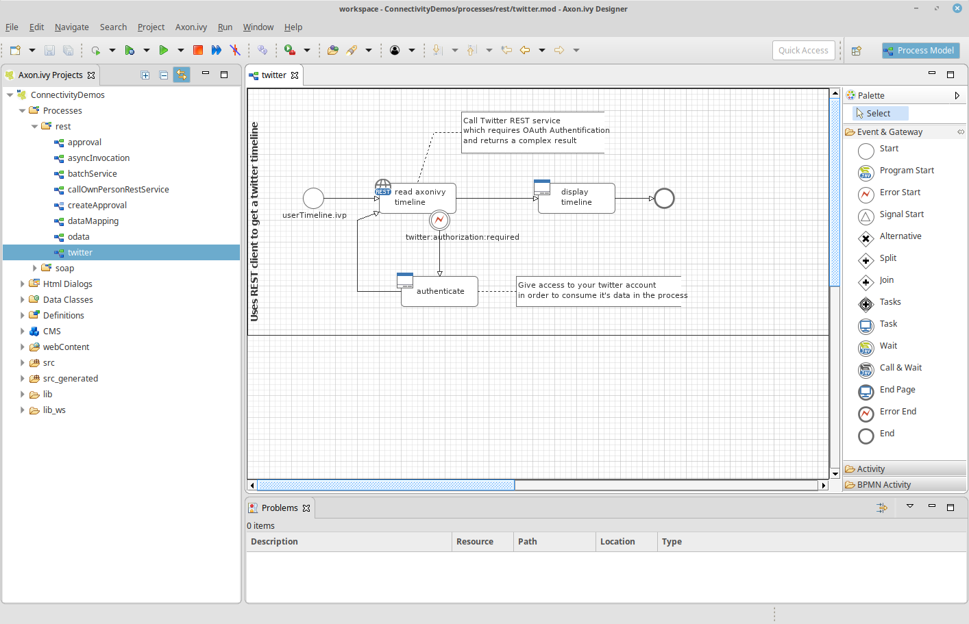The image size is (969, 624).
Task: Click Open Perspective icon beside Quick Access
Action: pos(856,51)
